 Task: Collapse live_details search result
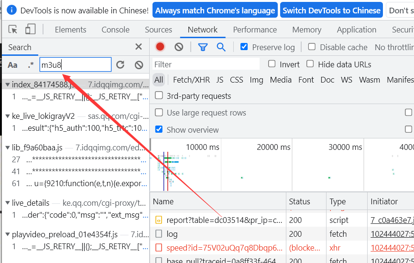[x=8, y=203]
